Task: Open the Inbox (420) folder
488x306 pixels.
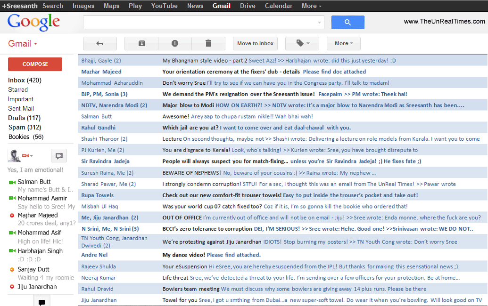Action: point(25,80)
